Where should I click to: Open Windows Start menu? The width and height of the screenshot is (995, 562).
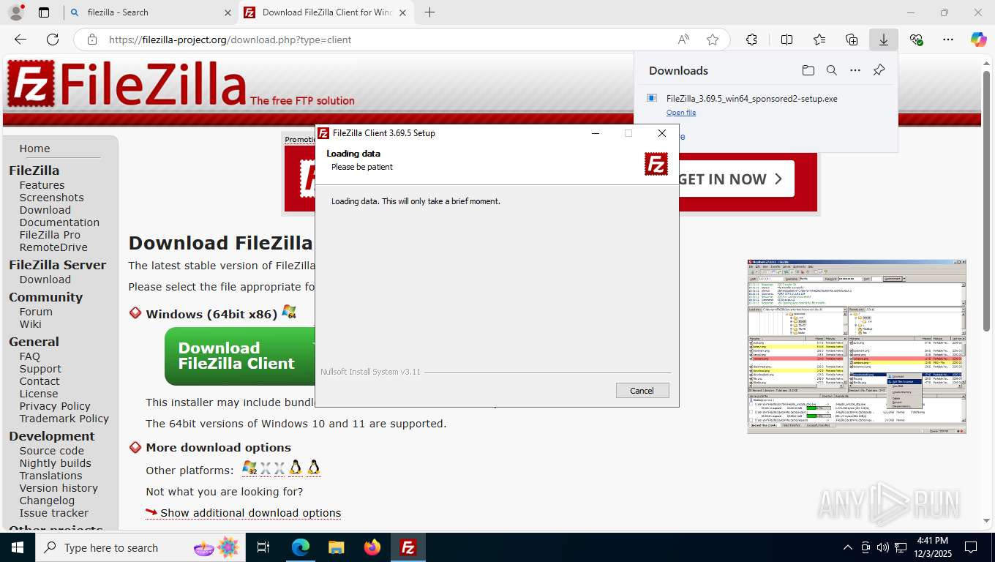click(18, 547)
